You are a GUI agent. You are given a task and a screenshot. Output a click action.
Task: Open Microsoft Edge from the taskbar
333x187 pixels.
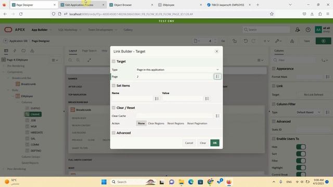(191, 182)
